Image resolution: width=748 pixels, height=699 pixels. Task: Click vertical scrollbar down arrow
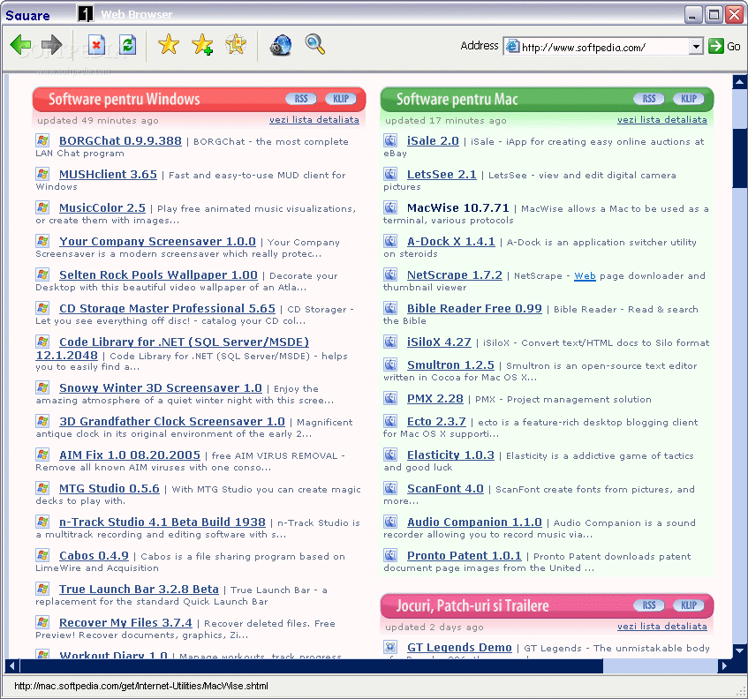(739, 650)
